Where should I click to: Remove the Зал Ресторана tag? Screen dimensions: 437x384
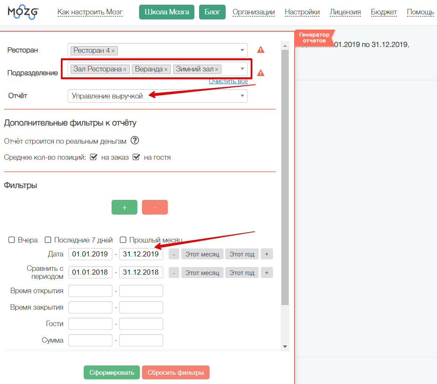pos(125,69)
